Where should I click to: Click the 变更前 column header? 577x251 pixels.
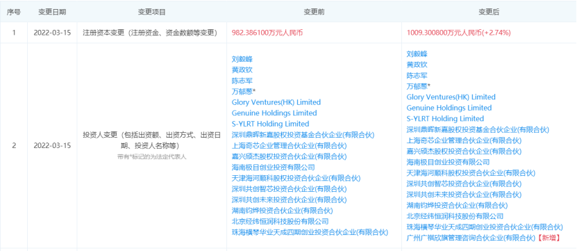pyautogui.click(x=314, y=12)
